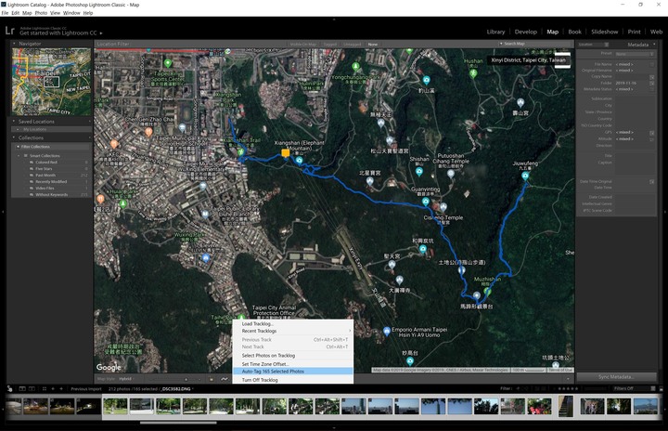The image size is (668, 431).
Task: Click the Video Files smart collection
Action: [x=45, y=188]
